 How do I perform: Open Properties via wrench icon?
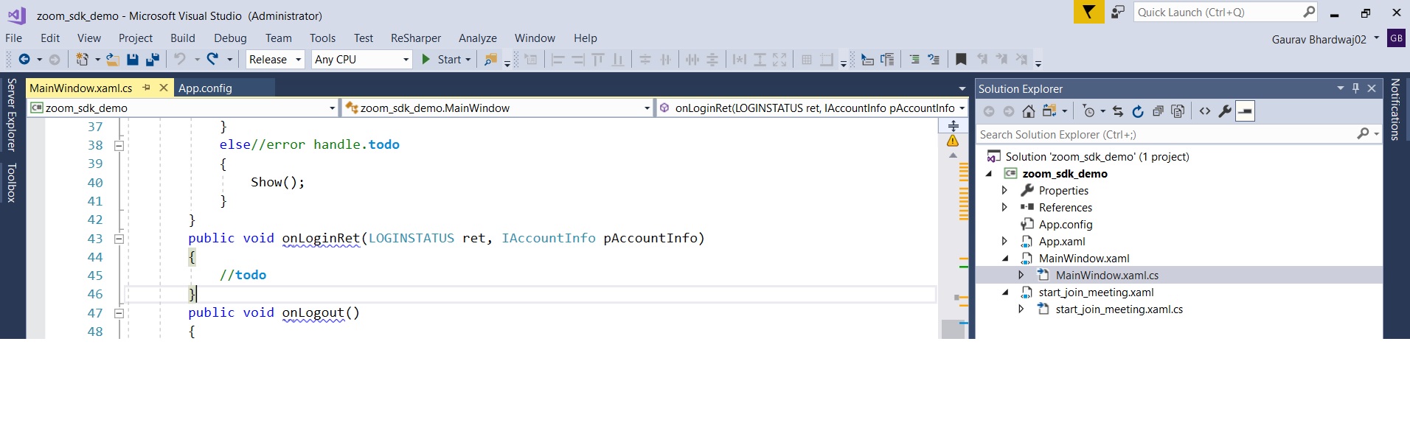(1225, 111)
